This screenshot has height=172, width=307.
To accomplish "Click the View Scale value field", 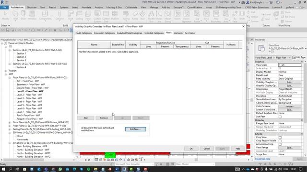I will (290, 65).
